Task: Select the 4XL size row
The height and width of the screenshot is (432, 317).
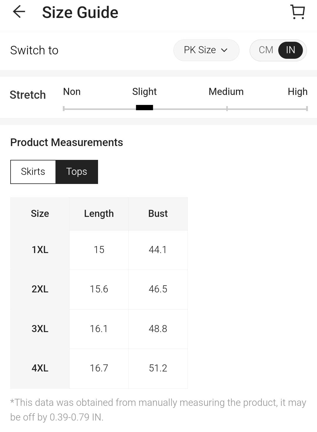Action: tap(40, 368)
